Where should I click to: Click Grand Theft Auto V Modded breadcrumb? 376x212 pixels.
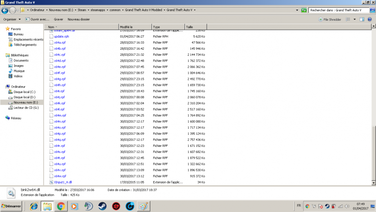(x=143, y=10)
